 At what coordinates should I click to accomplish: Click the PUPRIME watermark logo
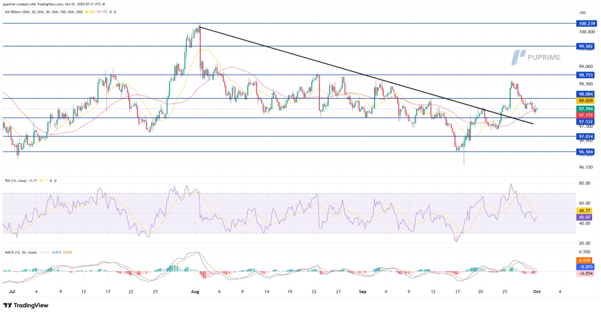tap(536, 57)
